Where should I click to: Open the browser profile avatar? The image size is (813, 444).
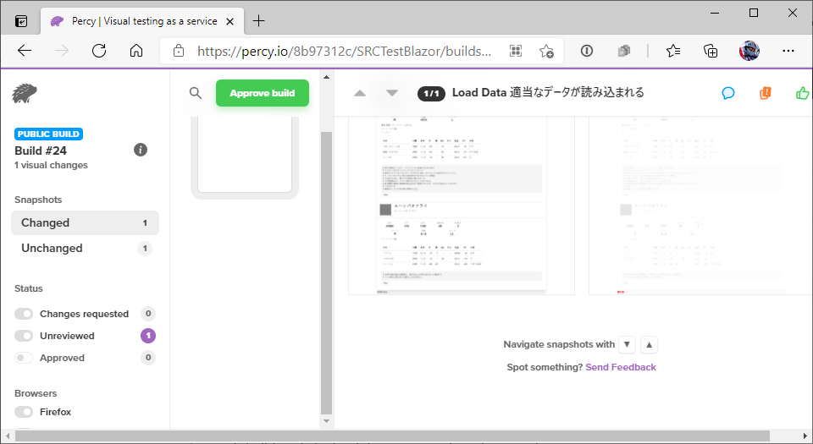click(749, 51)
